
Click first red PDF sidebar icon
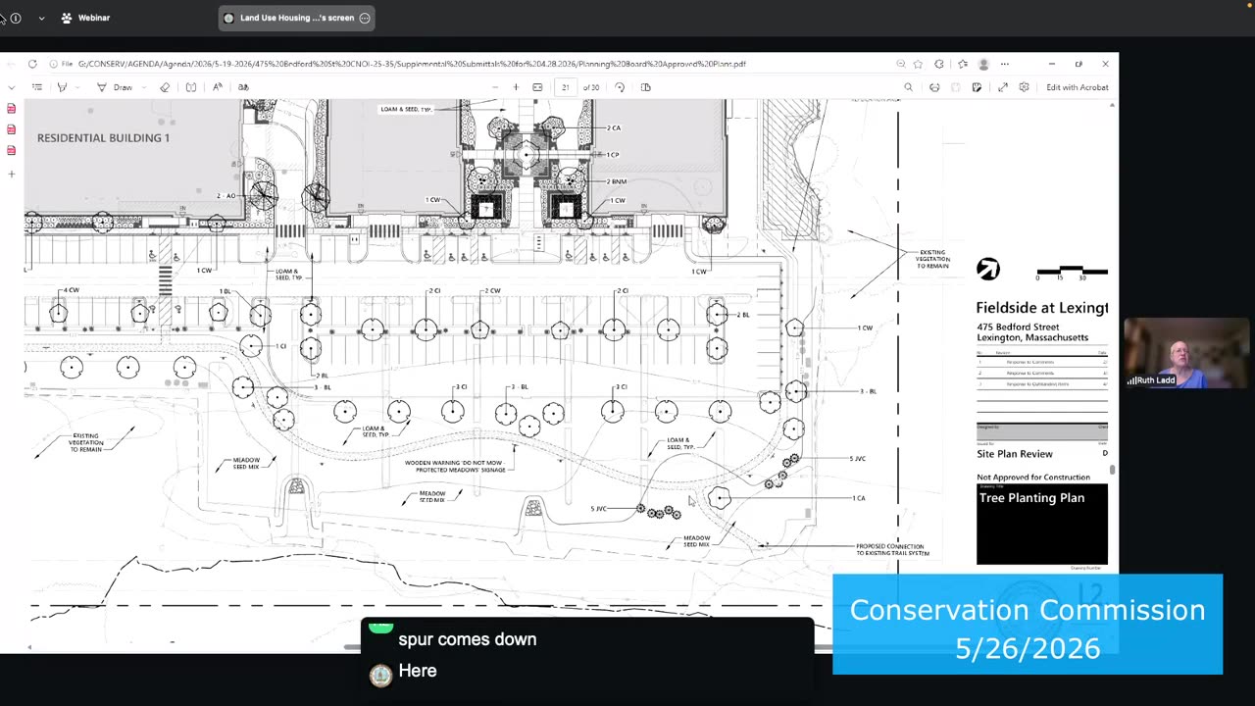[x=12, y=109]
